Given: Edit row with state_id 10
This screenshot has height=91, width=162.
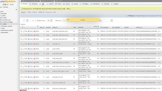Looking at the screenshot, I should 25,71.
